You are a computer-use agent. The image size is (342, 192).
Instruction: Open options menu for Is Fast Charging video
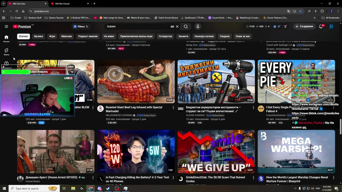(173, 178)
